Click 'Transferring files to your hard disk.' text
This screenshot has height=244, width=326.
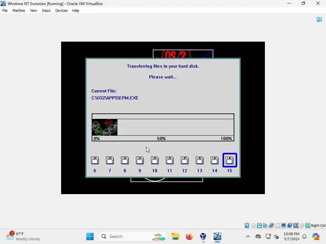[x=163, y=66]
